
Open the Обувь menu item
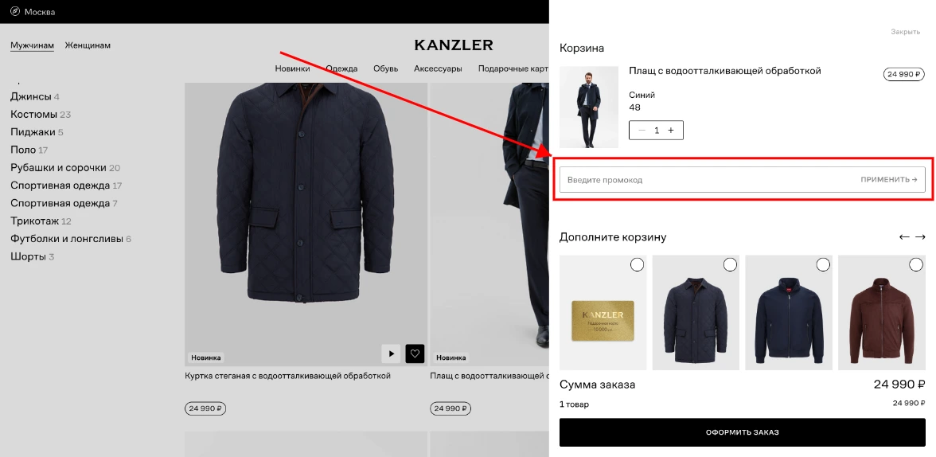click(385, 68)
